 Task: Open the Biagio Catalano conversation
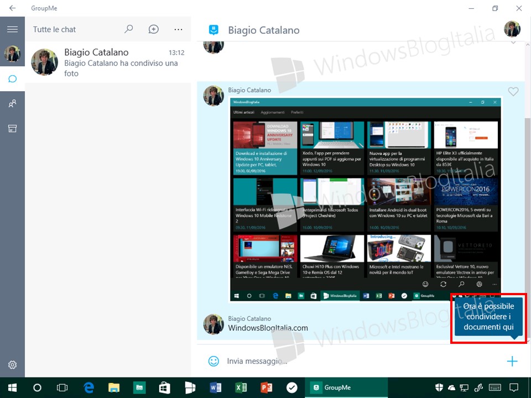click(108, 62)
